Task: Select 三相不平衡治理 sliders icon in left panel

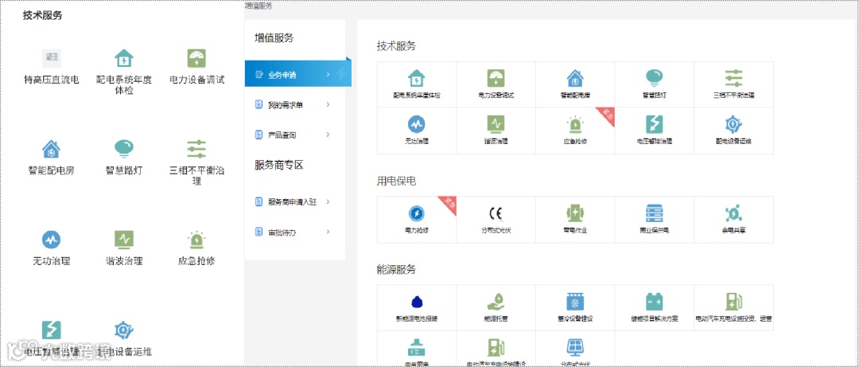Action: [x=196, y=149]
